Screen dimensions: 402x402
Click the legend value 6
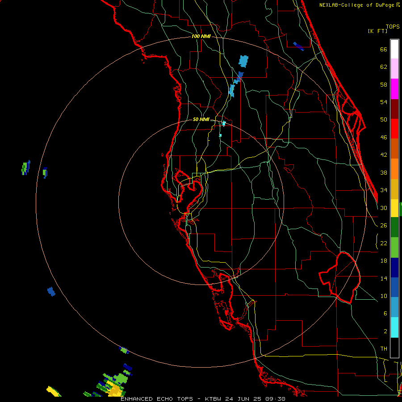[x=385, y=313]
